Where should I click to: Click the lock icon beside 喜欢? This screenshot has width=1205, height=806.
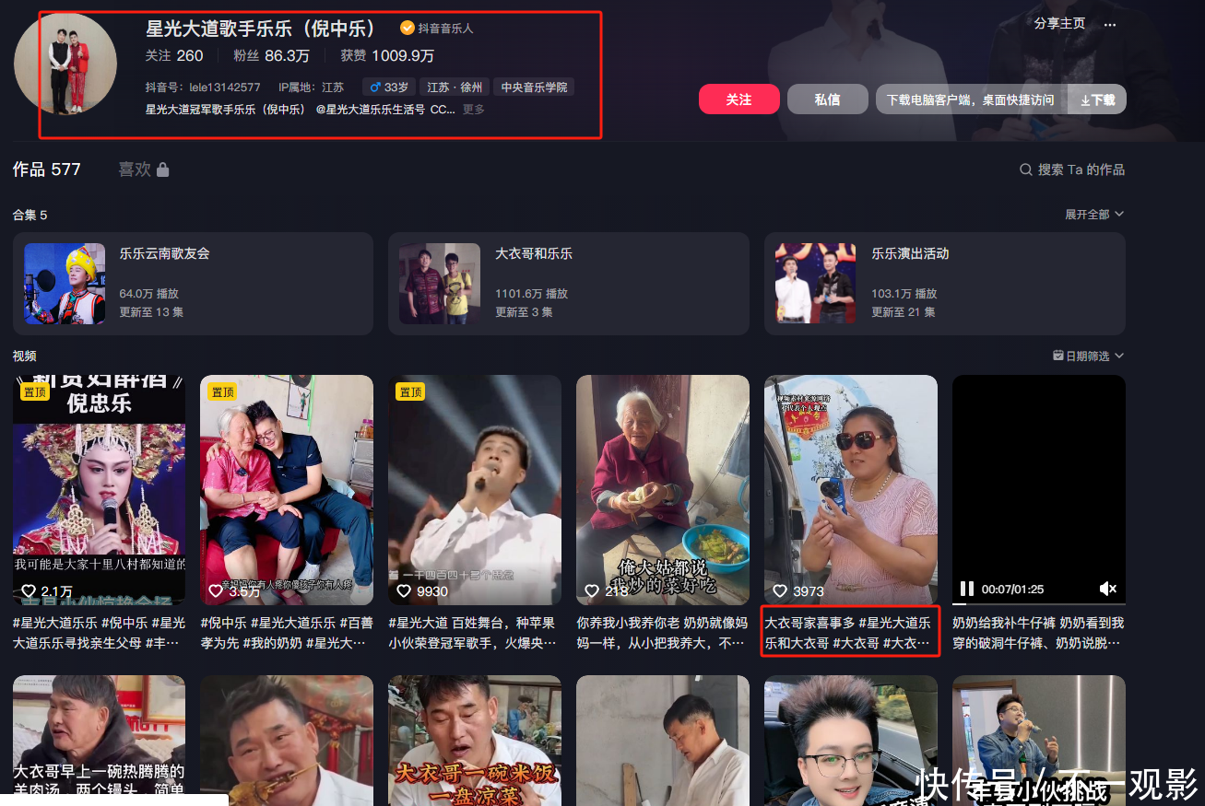point(162,169)
